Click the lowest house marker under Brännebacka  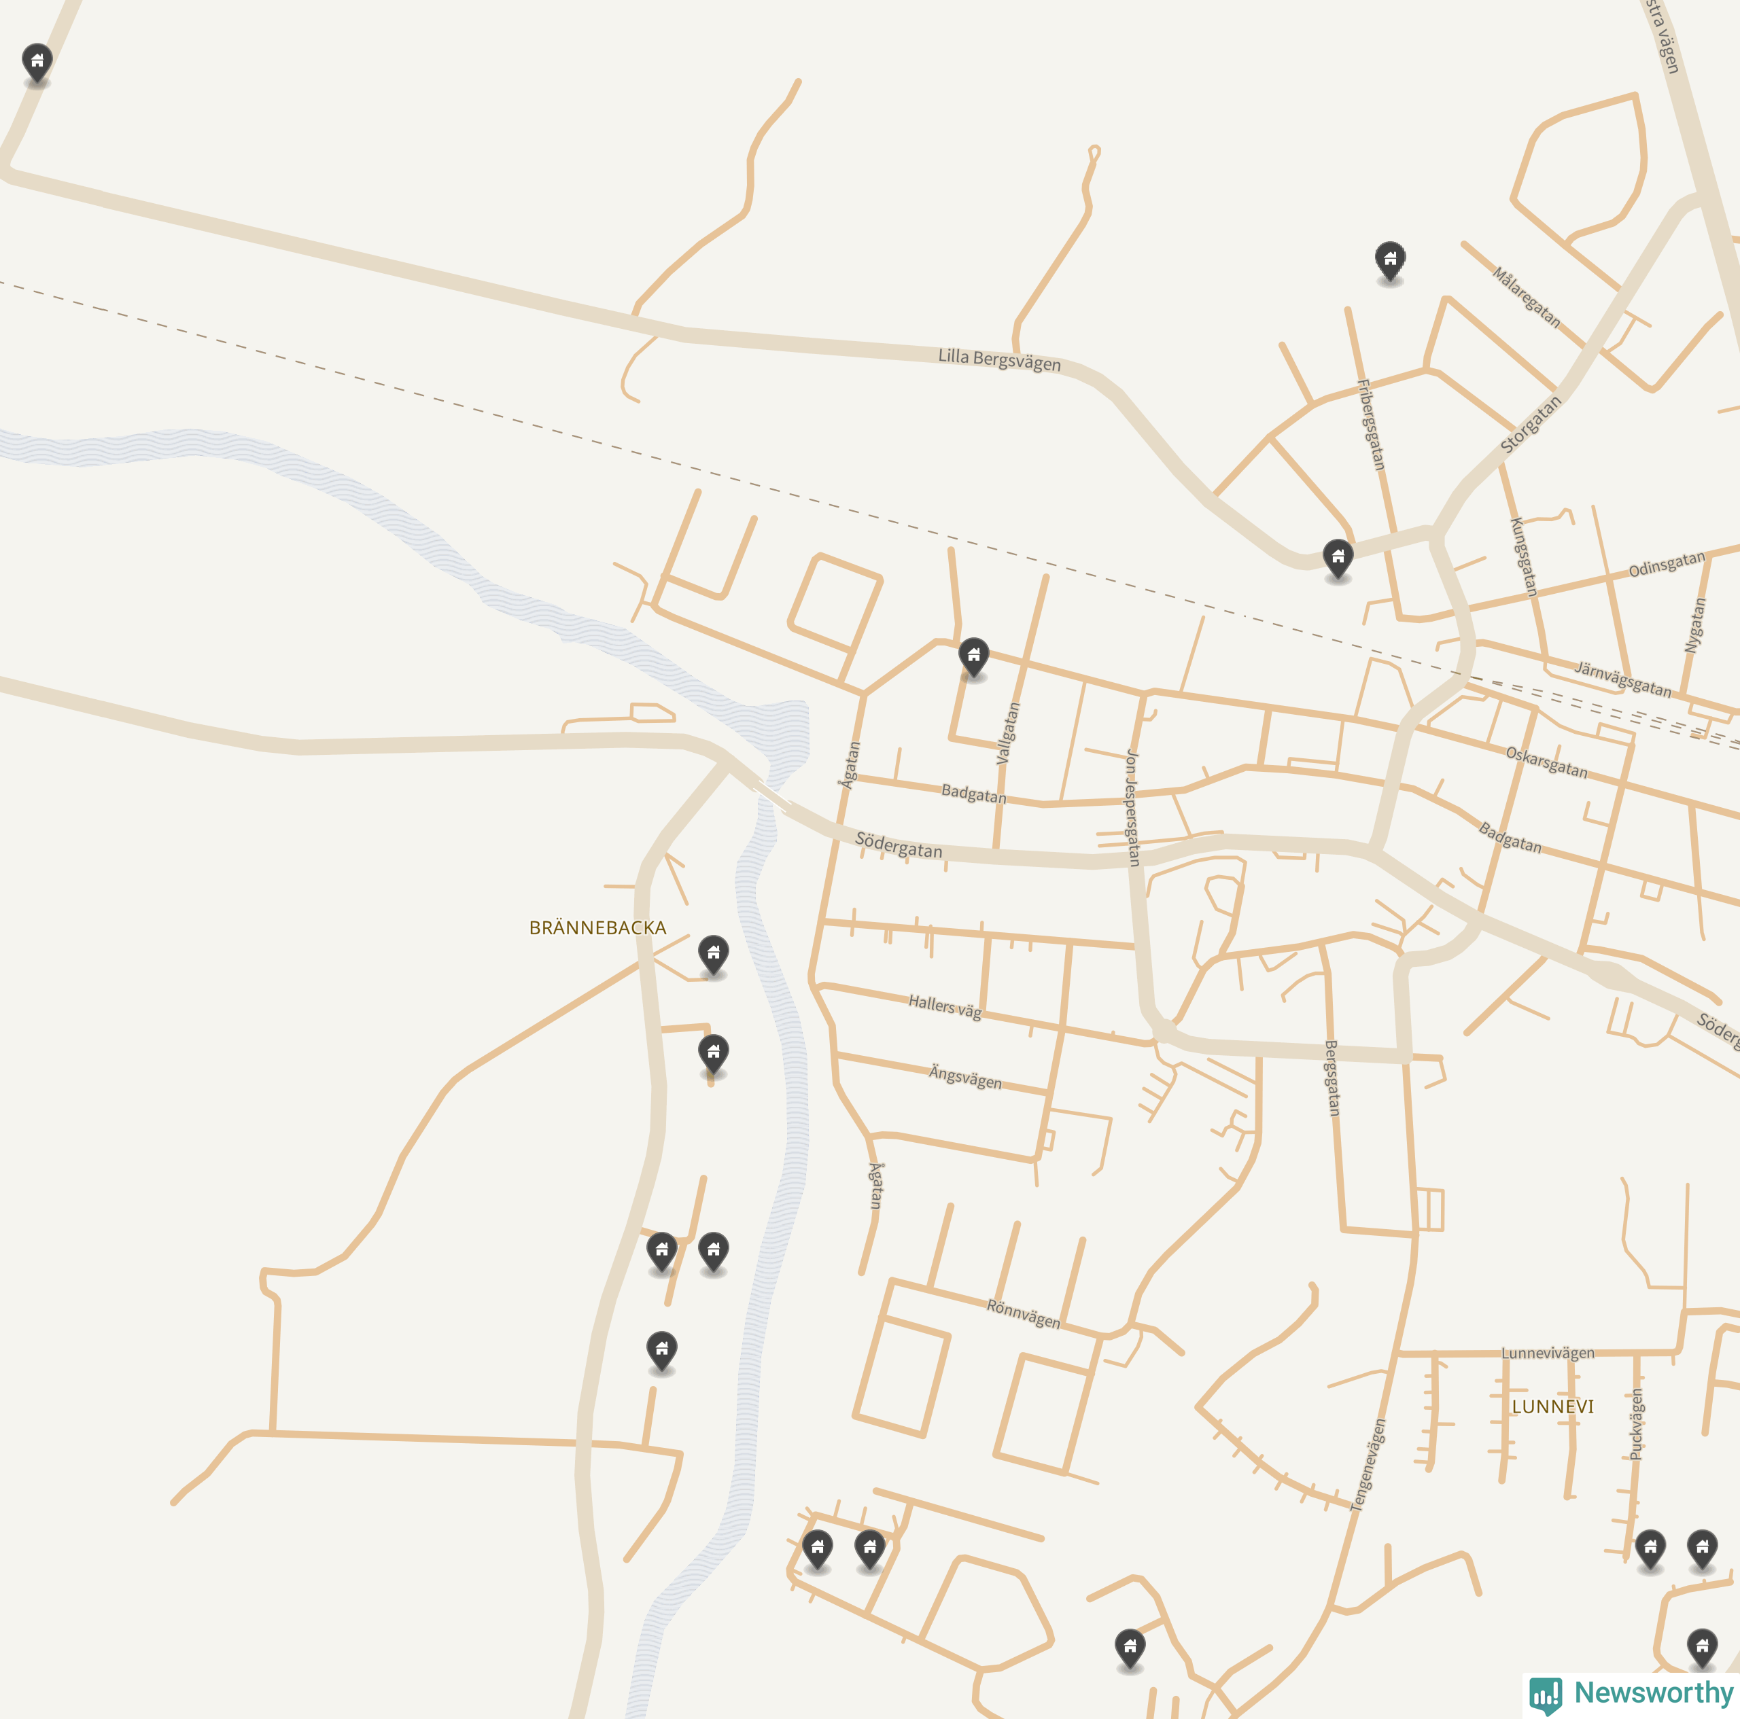click(662, 1351)
